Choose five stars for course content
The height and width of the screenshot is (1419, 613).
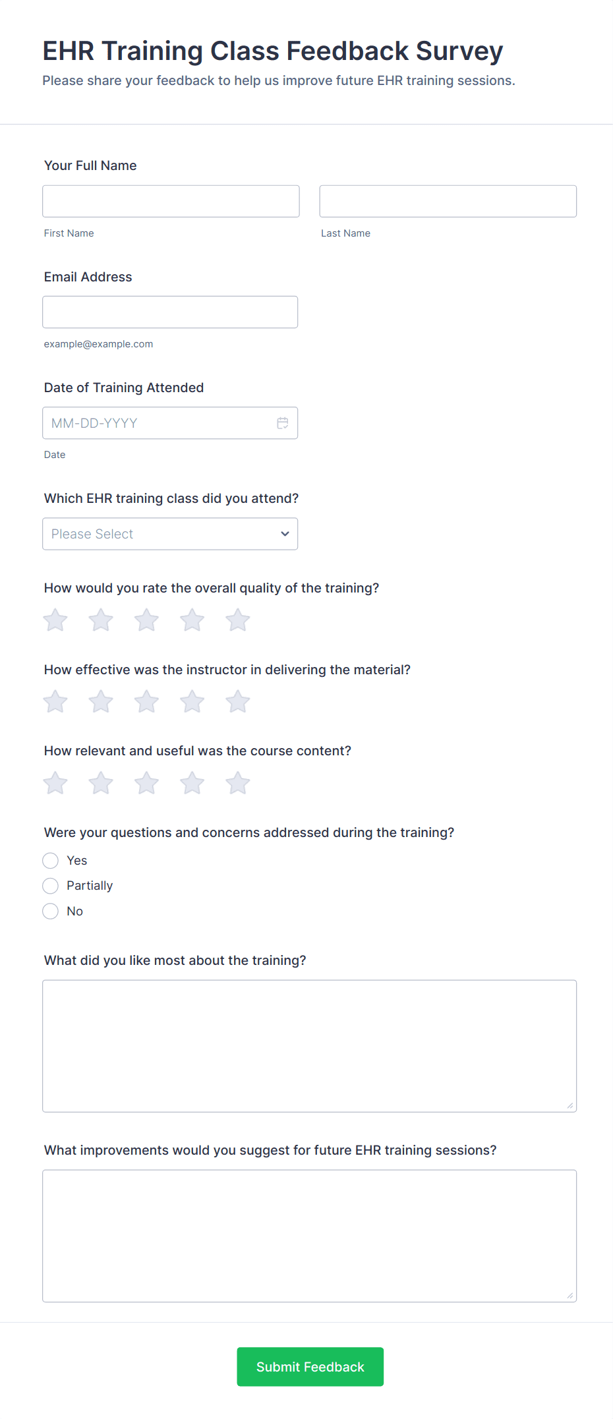238,784
